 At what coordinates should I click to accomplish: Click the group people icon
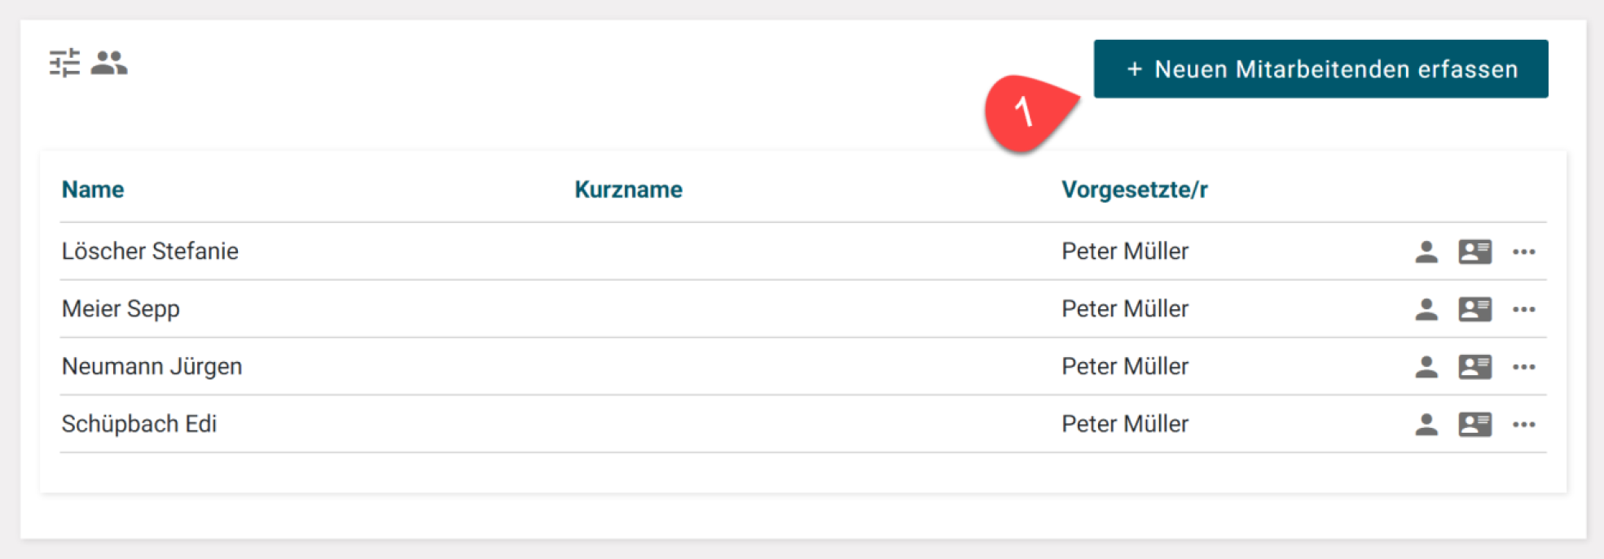click(x=109, y=63)
